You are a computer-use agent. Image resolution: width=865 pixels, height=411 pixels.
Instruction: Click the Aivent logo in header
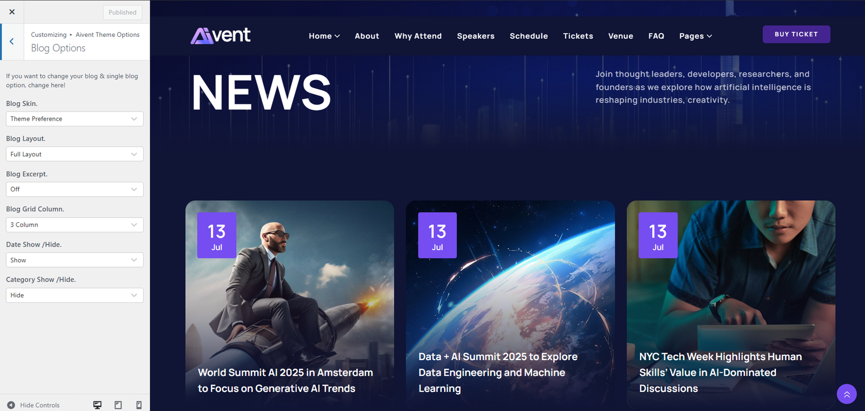[221, 36]
